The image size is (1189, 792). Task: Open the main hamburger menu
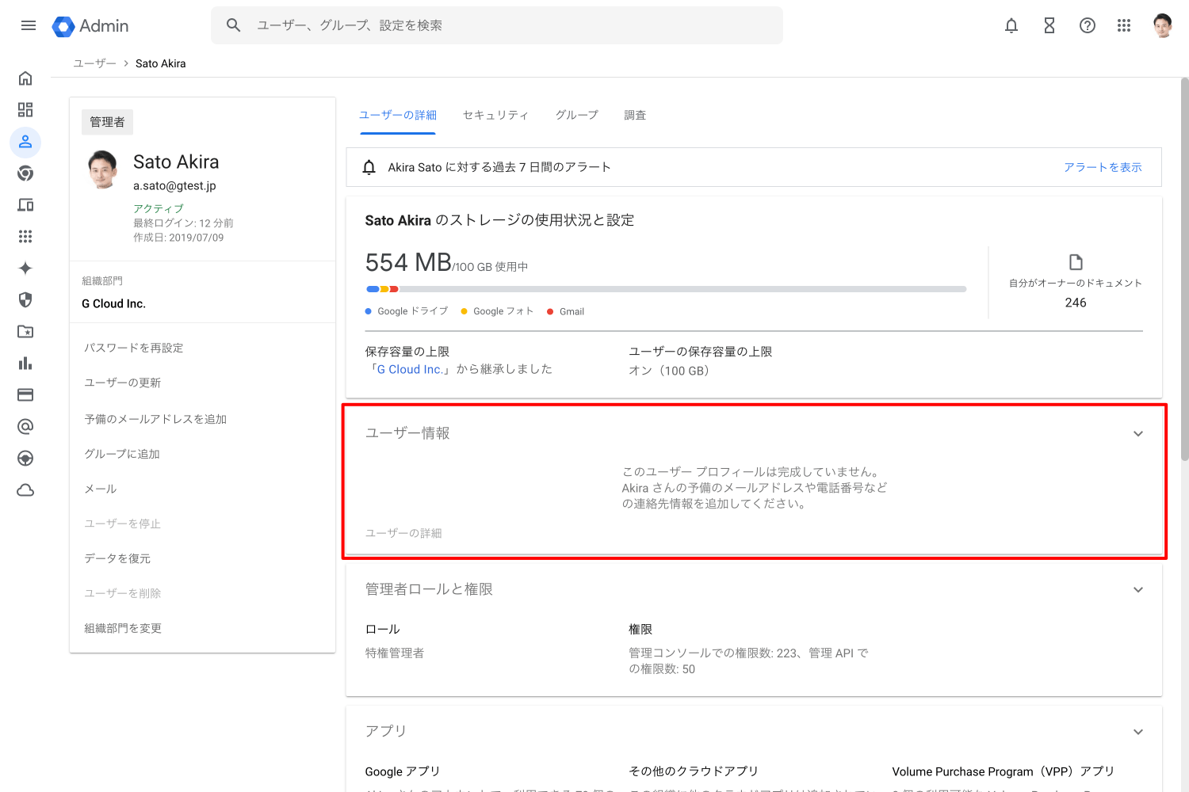coord(29,25)
